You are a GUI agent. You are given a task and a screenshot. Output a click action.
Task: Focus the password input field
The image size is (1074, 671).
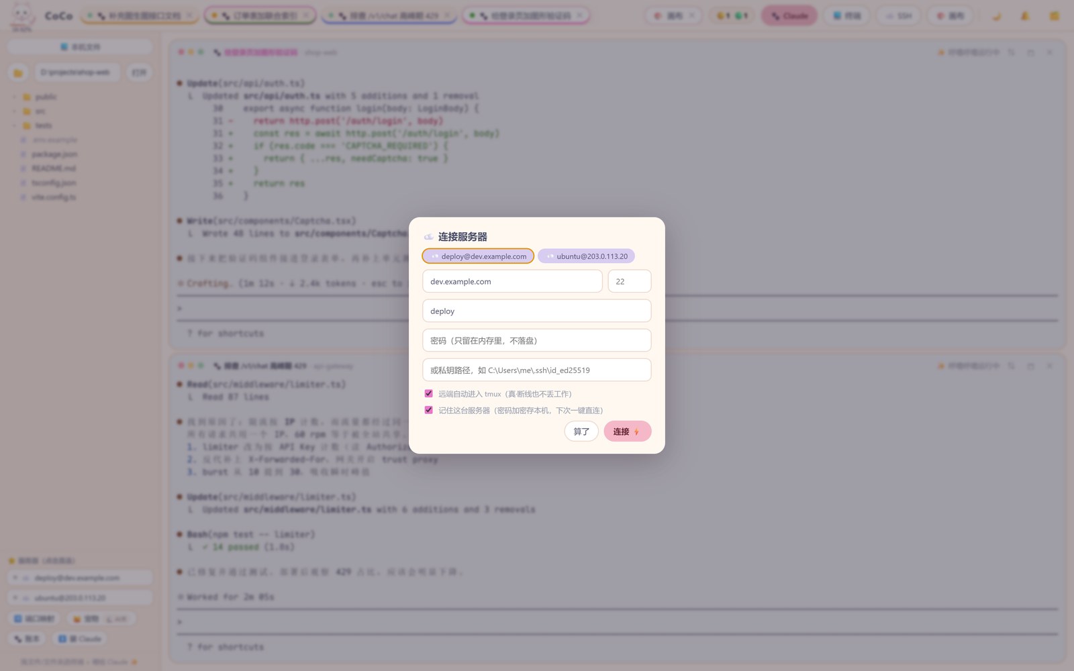(537, 340)
